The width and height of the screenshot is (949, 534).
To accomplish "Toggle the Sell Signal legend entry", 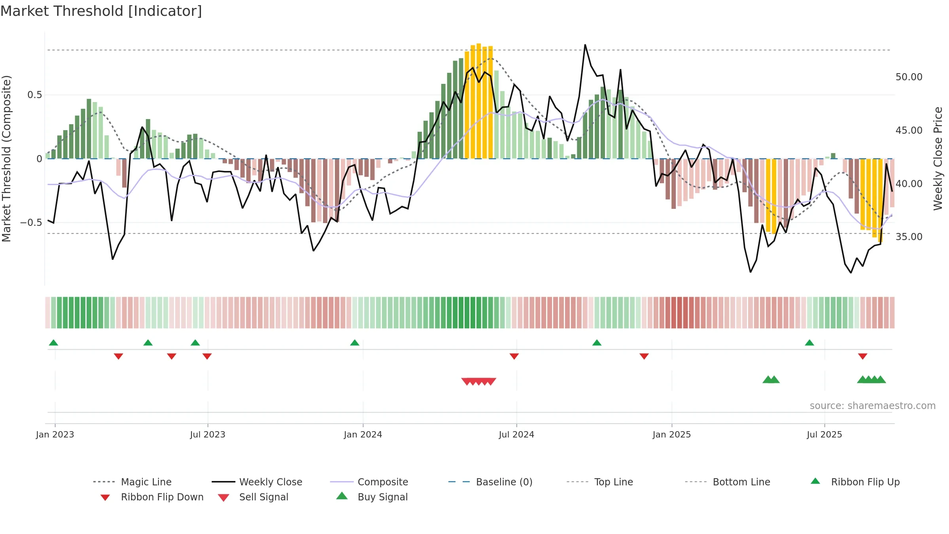I will (x=253, y=497).
